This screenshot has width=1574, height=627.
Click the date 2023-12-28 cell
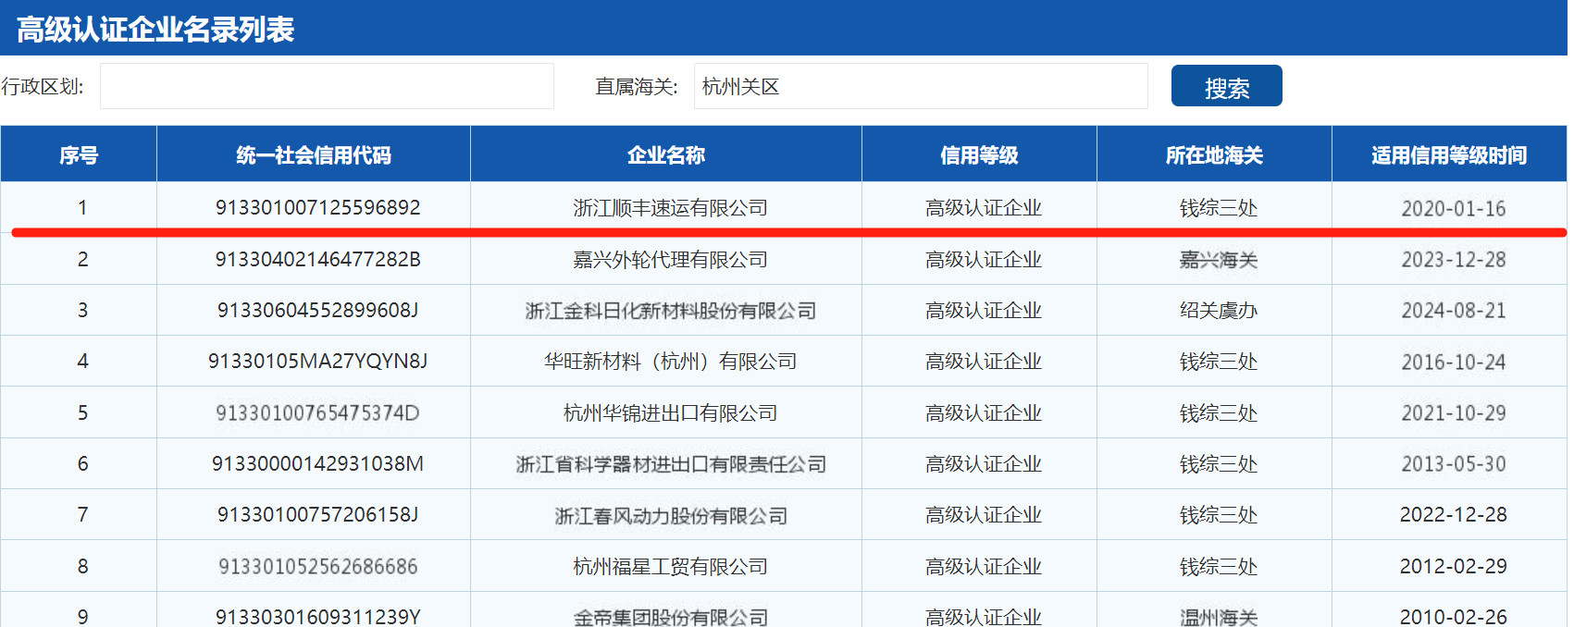click(1453, 260)
